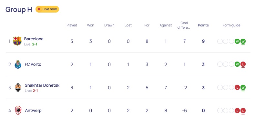Click the Barcelona club crest

pos(17,41)
